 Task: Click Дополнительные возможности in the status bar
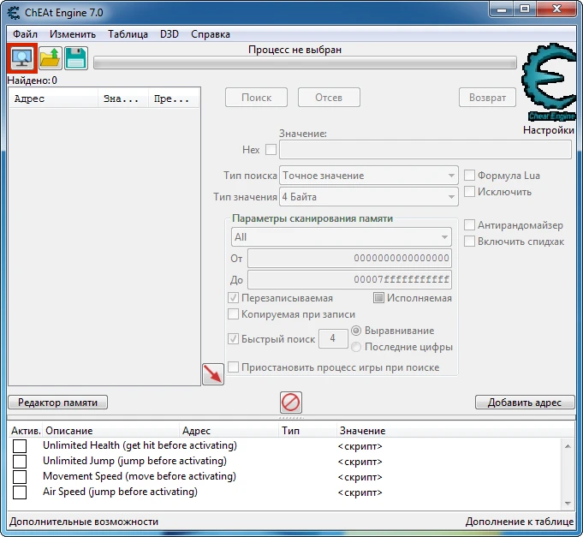[x=84, y=522]
